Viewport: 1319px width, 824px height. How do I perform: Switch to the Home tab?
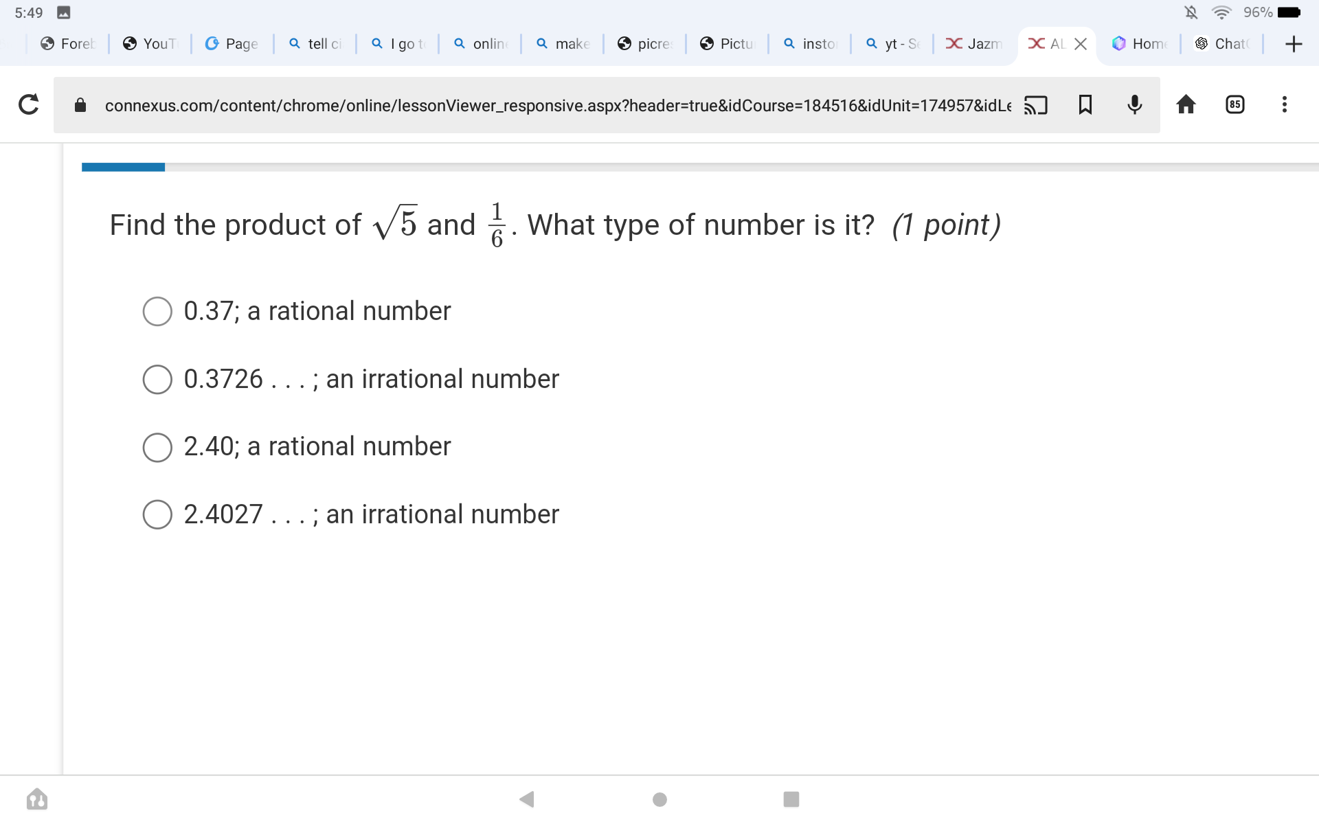tap(1139, 44)
